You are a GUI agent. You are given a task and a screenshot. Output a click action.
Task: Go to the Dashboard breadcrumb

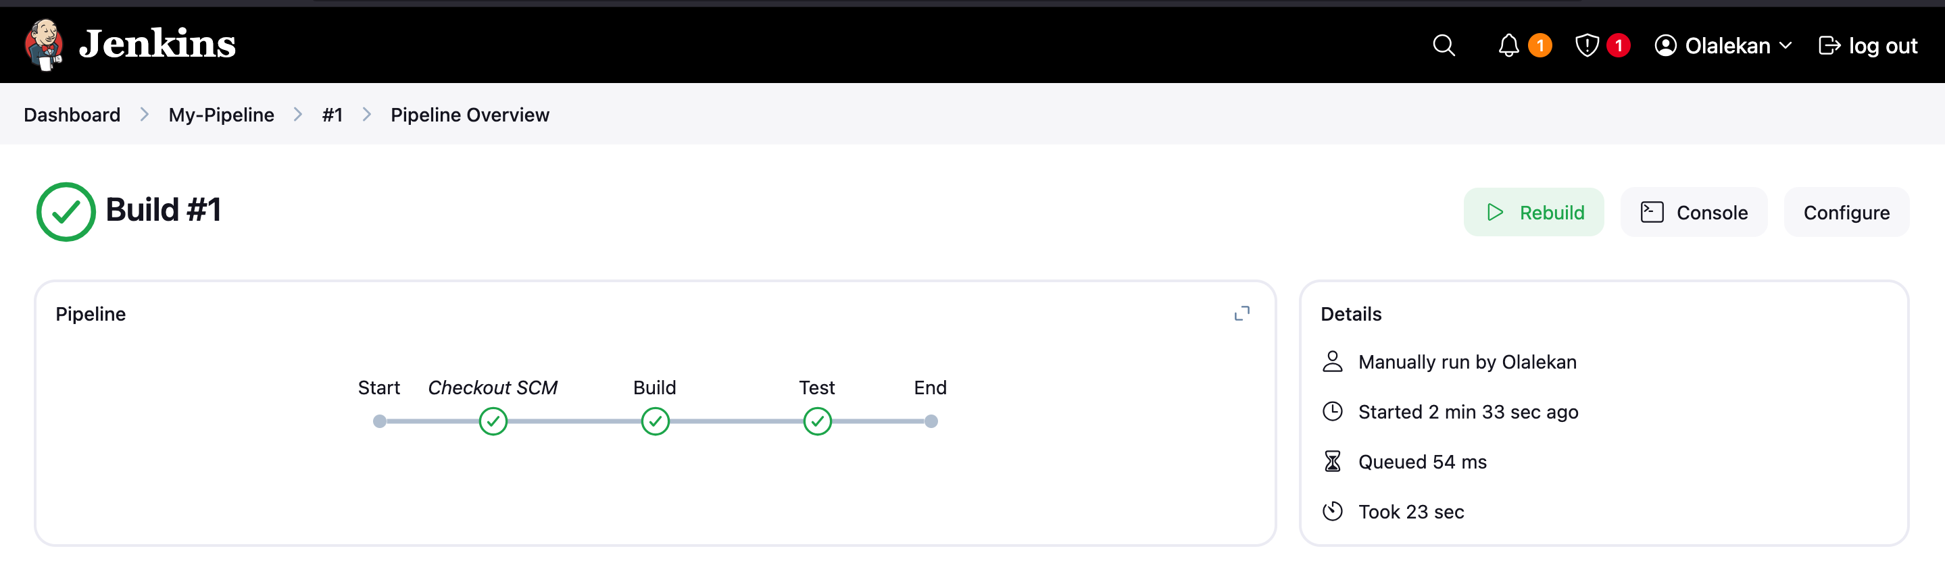point(72,115)
